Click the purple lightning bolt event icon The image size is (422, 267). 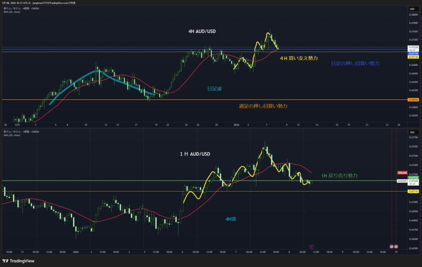pyautogui.click(x=312, y=246)
